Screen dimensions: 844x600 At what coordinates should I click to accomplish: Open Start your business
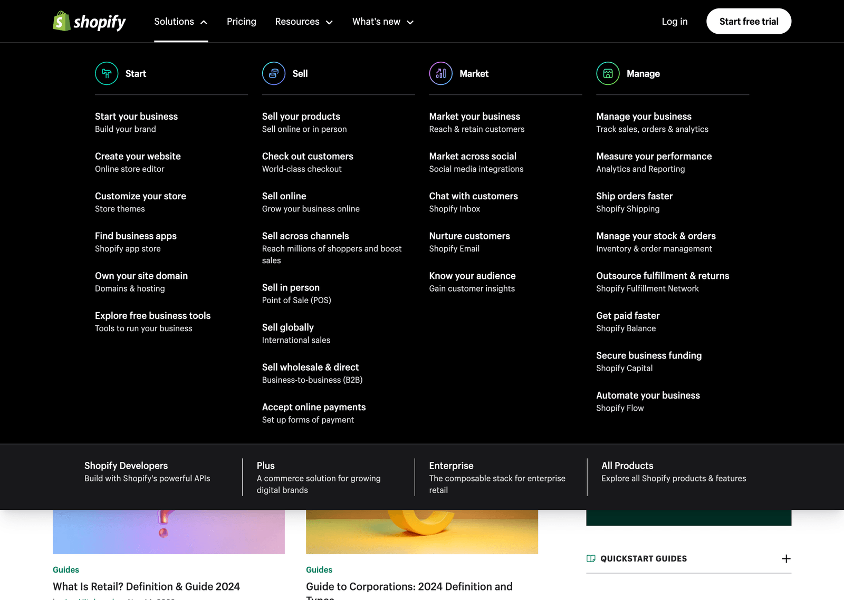coord(136,122)
